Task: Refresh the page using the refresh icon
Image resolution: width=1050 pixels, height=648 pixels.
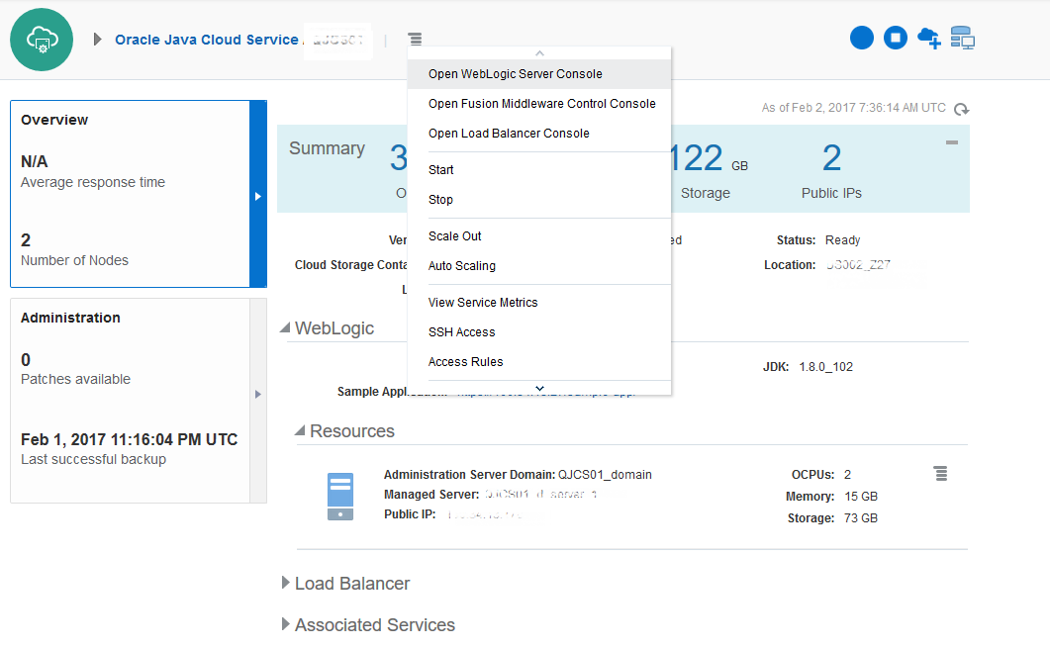Action: point(962,109)
